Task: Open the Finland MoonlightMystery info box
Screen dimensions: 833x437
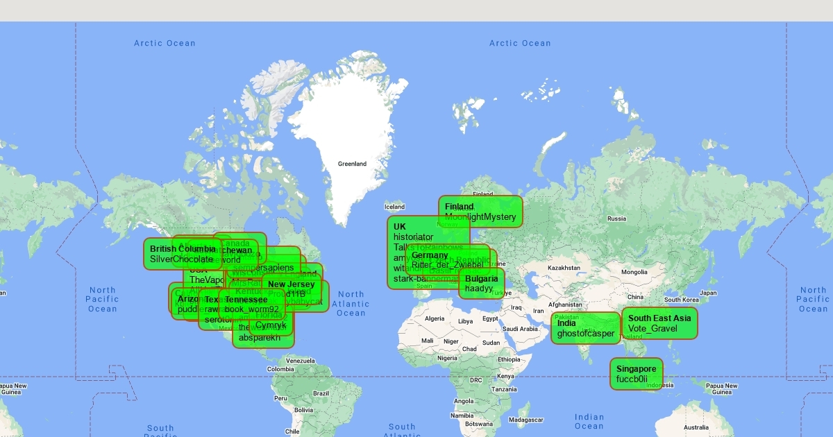Action: (480, 212)
